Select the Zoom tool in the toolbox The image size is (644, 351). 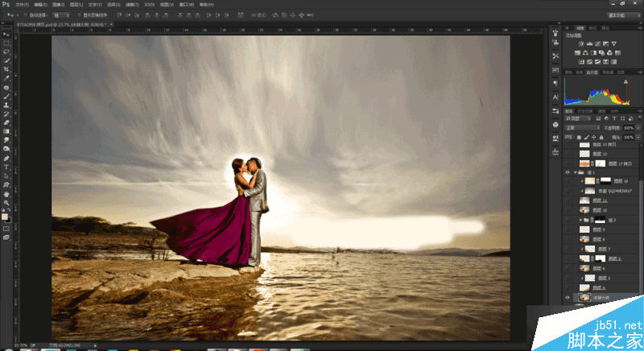click(x=6, y=202)
